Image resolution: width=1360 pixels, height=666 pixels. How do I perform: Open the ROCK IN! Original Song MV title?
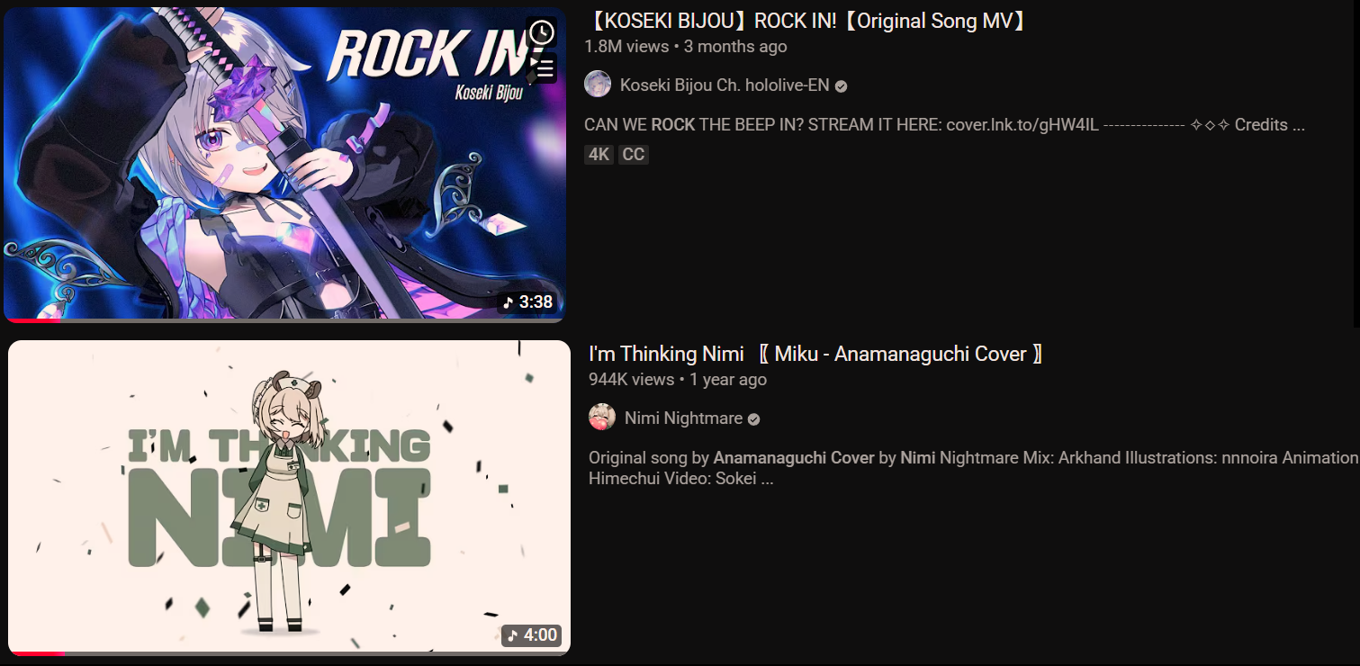806,21
